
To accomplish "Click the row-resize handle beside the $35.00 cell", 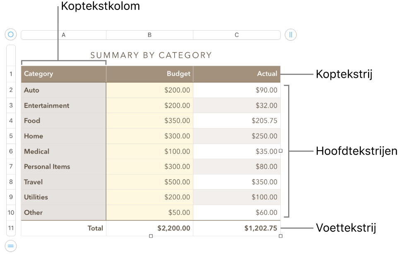I will click(x=280, y=151).
